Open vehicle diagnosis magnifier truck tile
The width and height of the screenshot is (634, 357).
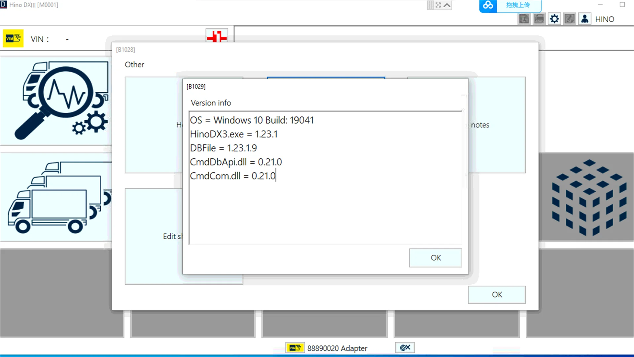(x=56, y=101)
